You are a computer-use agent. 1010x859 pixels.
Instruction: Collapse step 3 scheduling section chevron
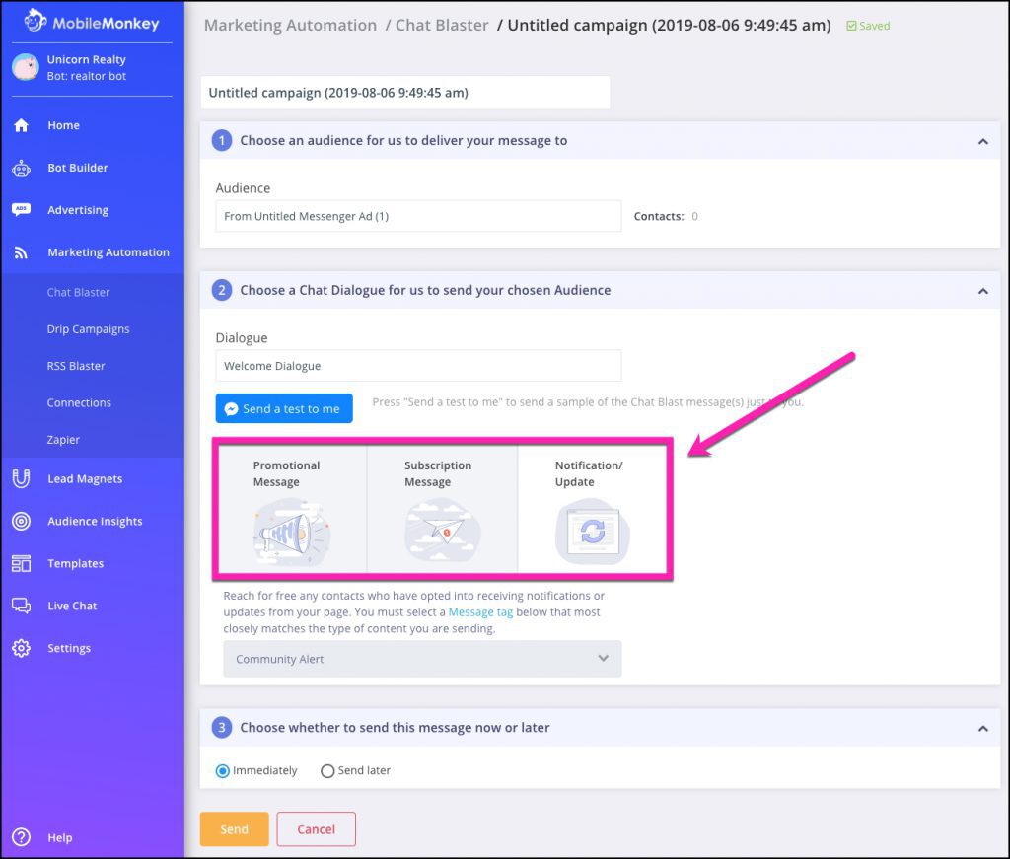click(982, 728)
